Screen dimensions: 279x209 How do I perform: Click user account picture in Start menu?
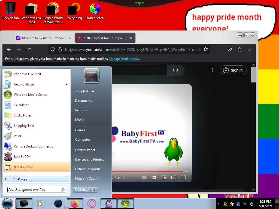pyautogui.click(x=92, y=76)
